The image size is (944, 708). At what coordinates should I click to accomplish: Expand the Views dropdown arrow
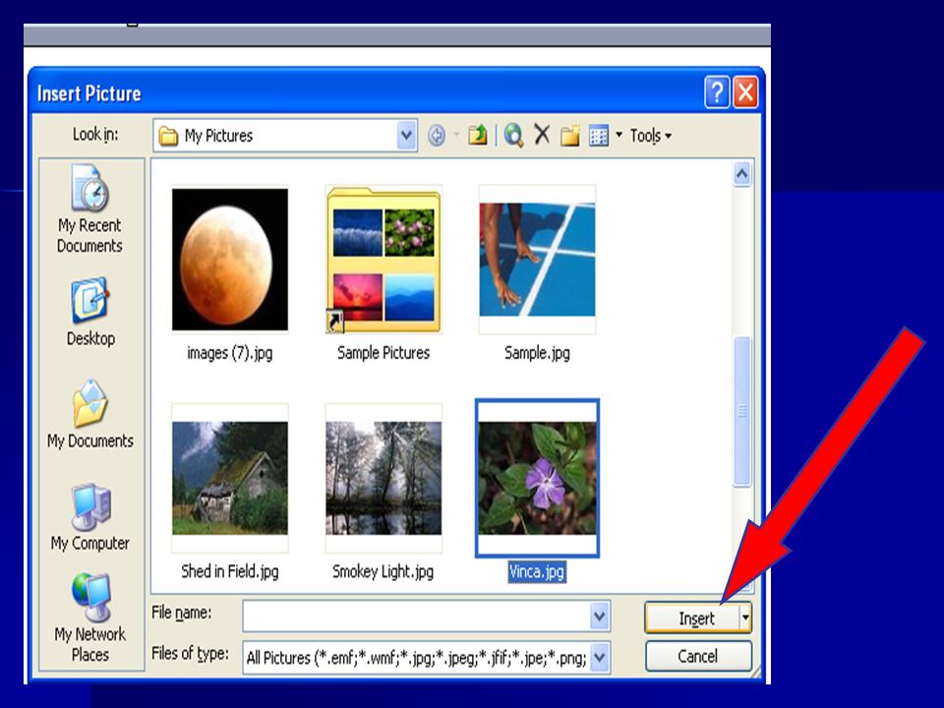(619, 136)
